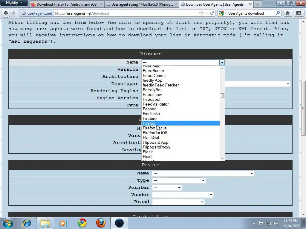
Task: Open a new tab with plus button
Action: (x=258, y=4)
